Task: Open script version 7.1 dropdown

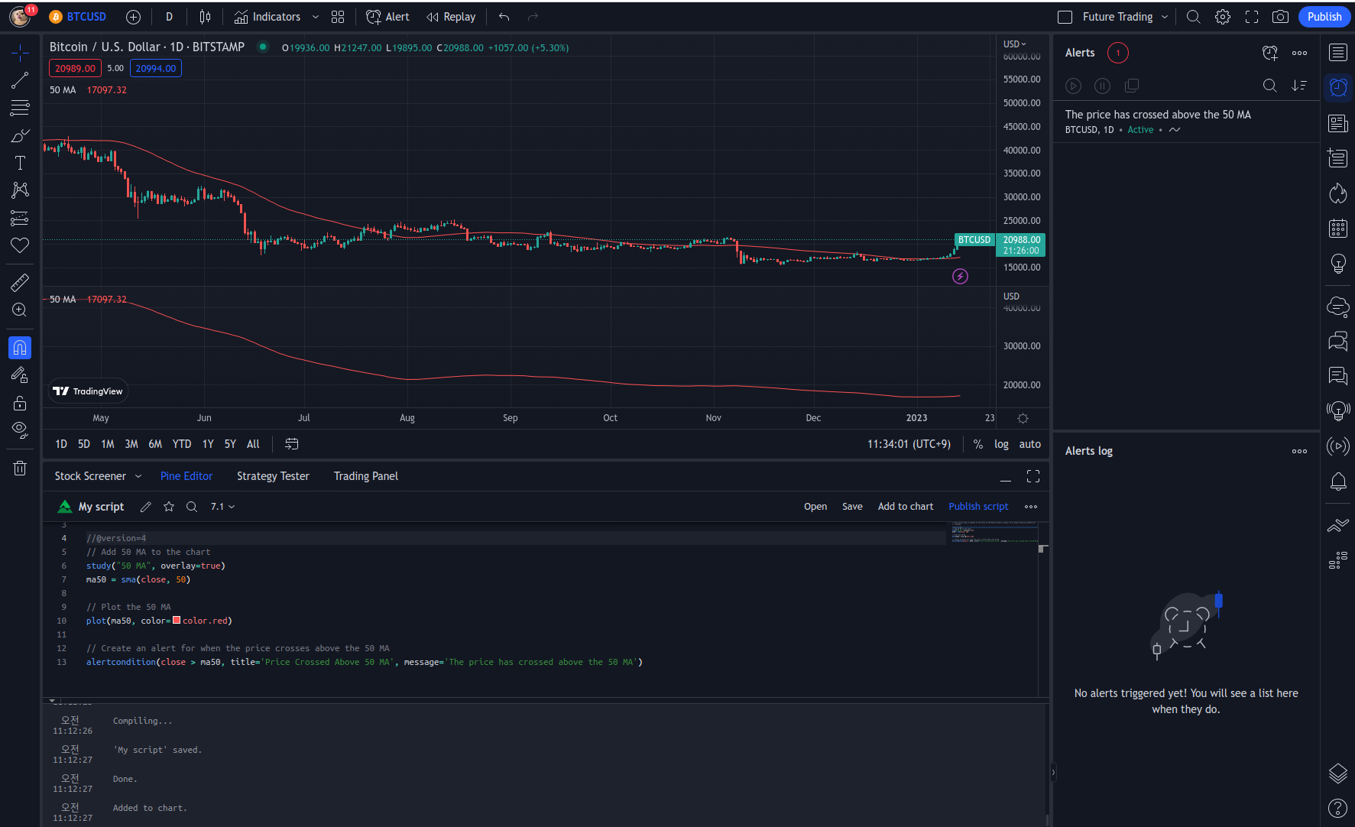Action: tap(223, 507)
